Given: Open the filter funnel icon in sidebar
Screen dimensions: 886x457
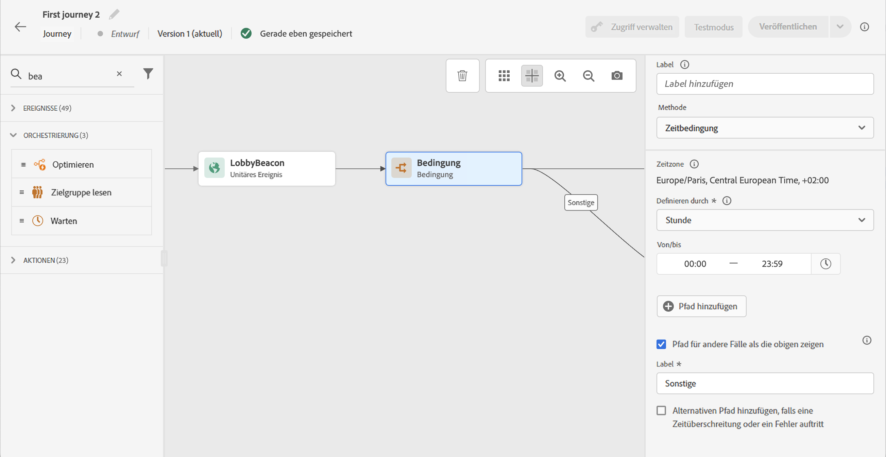Looking at the screenshot, I should pyautogui.click(x=148, y=73).
